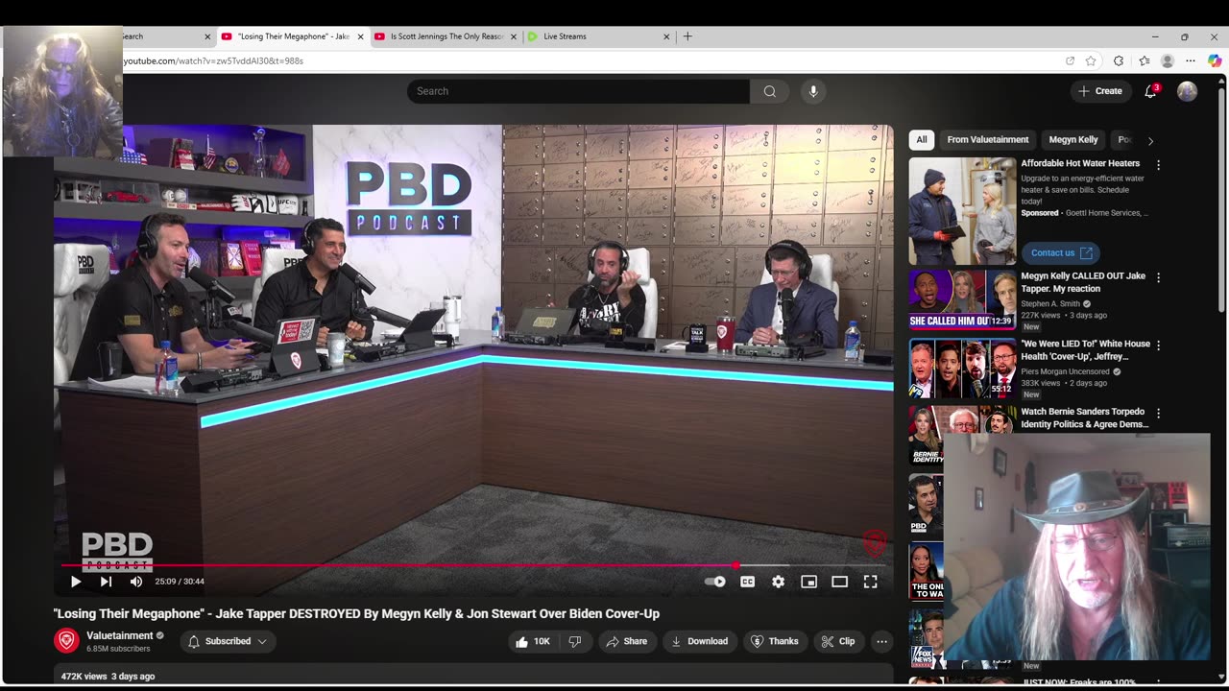Start voice search with microphone
Image resolution: width=1229 pixels, height=691 pixels.
tap(813, 91)
